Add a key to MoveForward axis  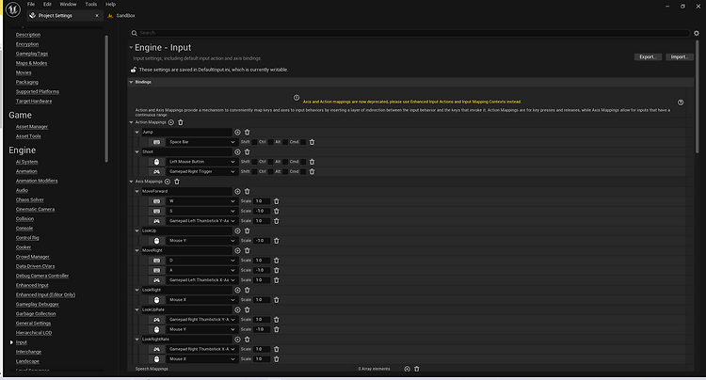pos(237,192)
